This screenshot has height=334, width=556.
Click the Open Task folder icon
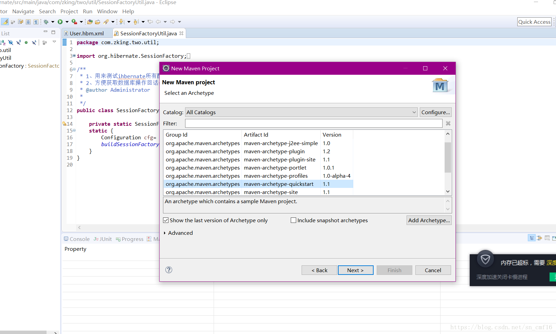98,22
